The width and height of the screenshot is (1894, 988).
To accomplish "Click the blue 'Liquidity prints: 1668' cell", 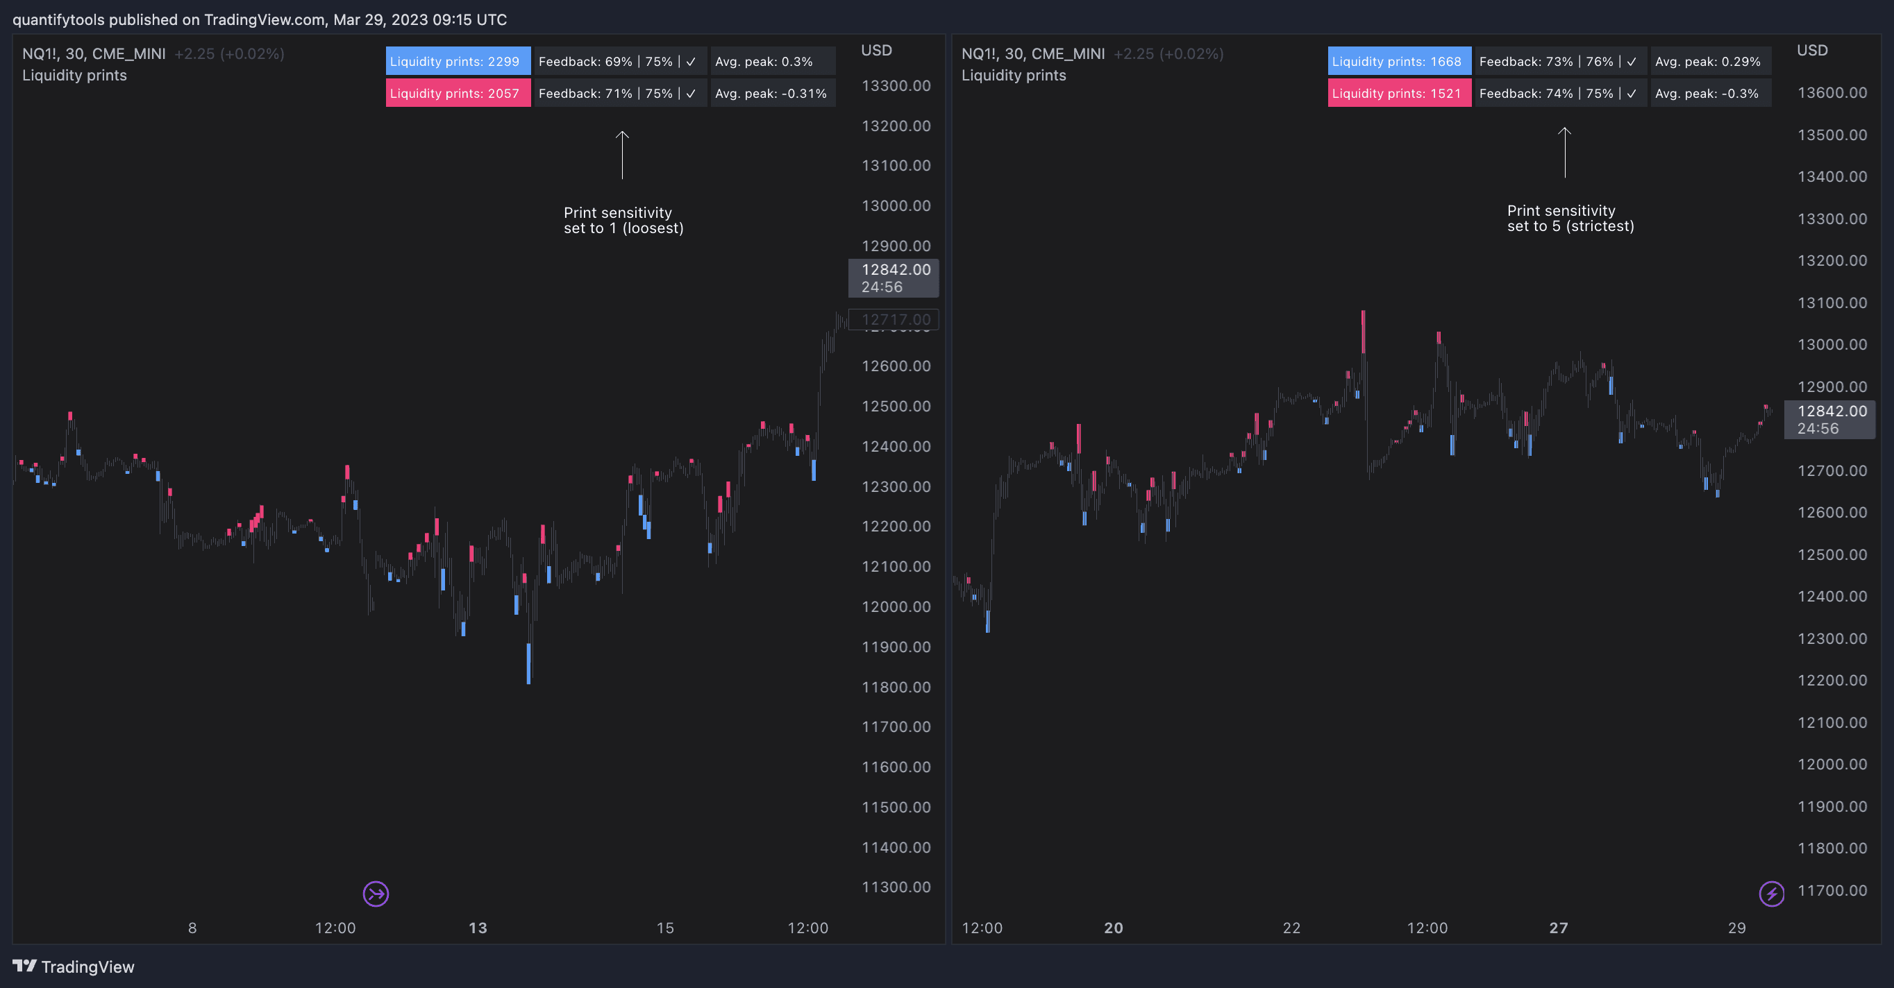I will (x=1398, y=62).
